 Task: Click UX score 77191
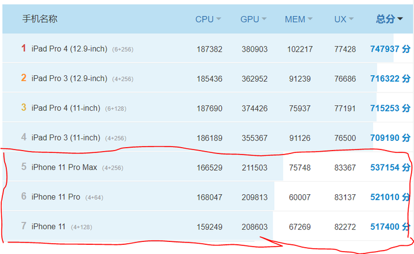(x=345, y=109)
